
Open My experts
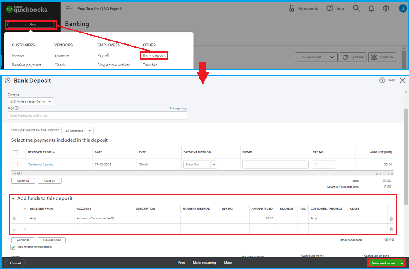tap(303, 8)
